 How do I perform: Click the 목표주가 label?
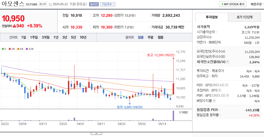click(218, 71)
